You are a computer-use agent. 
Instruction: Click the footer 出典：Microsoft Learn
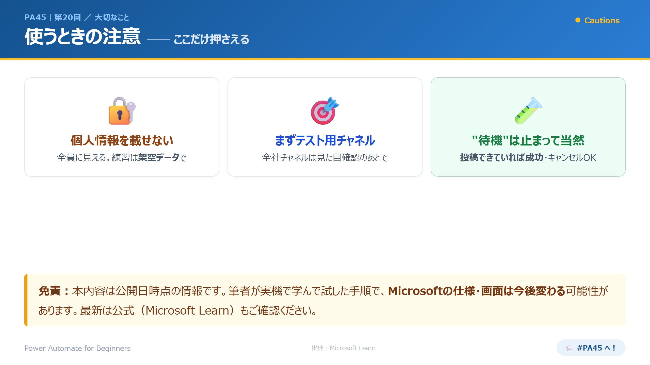tap(343, 348)
